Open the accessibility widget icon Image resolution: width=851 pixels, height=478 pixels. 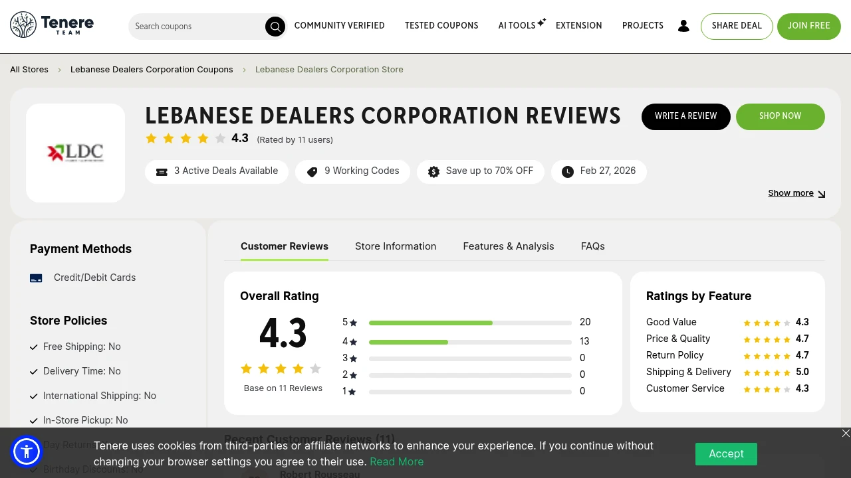pyautogui.click(x=27, y=452)
